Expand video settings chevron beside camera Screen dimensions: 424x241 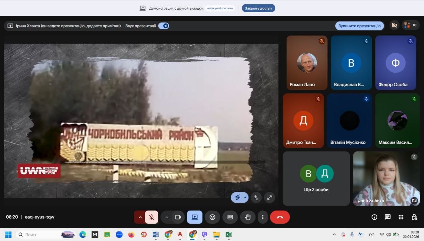click(x=167, y=217)
